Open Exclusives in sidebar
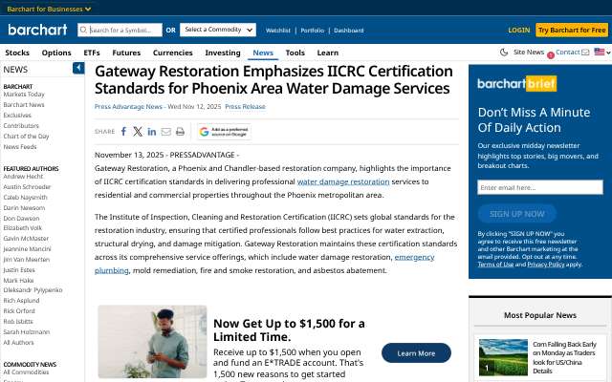The height and width of the screenshot is (382, 612). [x=17, y=116]
